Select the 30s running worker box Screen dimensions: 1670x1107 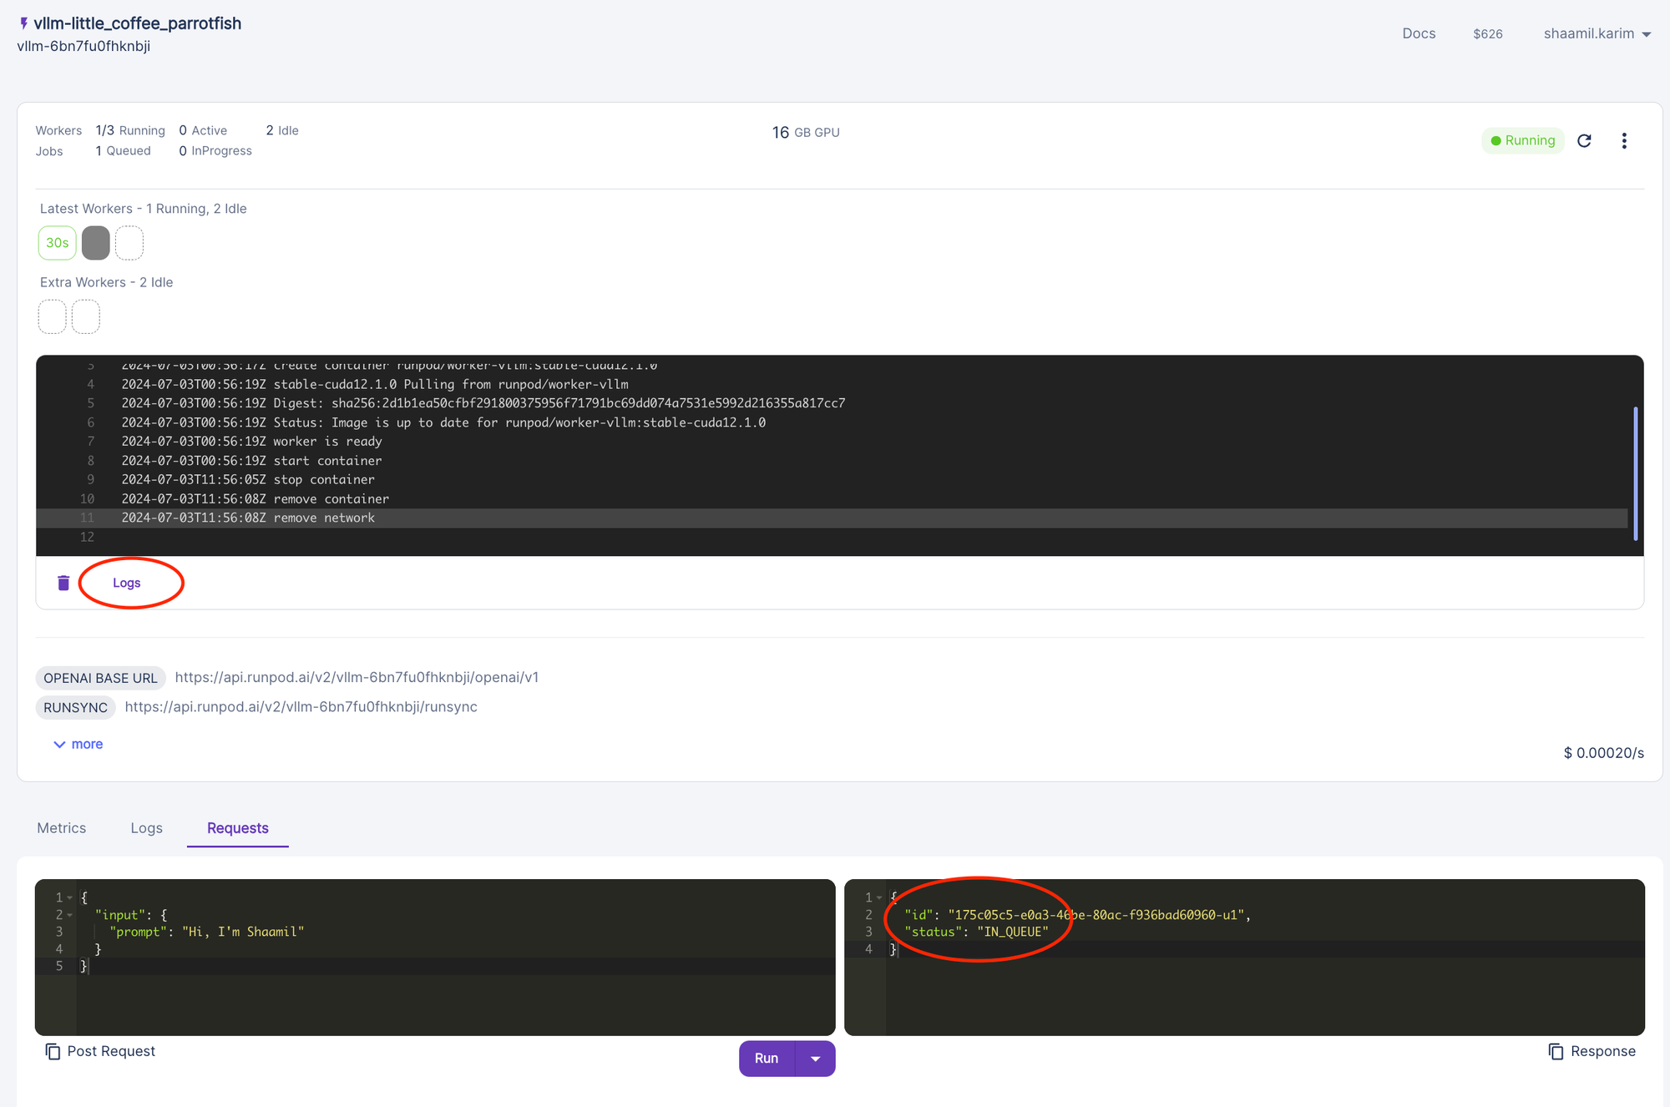pyautogui.click(x=57, y=243)
